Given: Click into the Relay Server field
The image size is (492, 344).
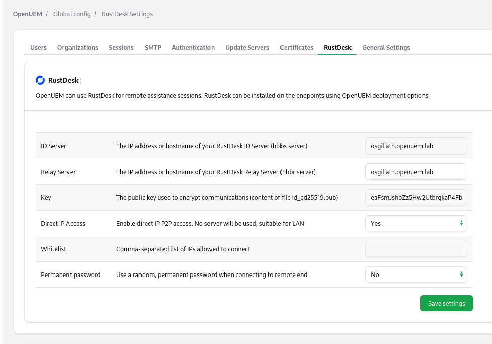Looking at the screenshot, I should (x=415, y=172).
